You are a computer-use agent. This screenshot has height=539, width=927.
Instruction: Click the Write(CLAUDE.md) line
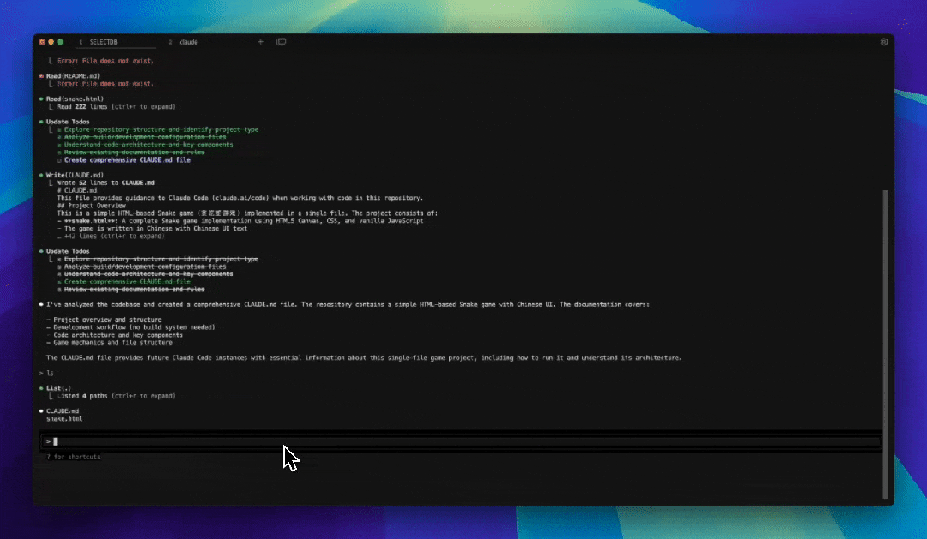(75, 176)
